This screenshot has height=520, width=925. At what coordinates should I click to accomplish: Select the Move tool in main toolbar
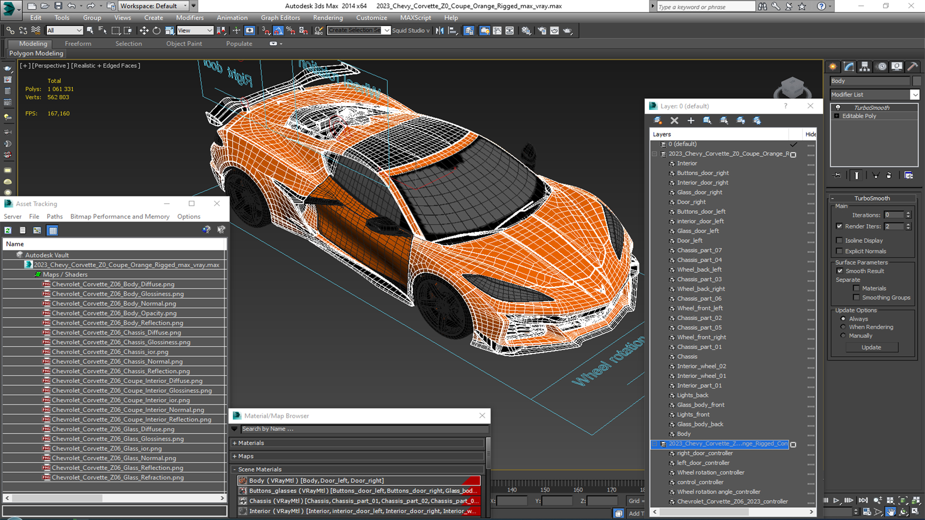click(x=144, y=30)
